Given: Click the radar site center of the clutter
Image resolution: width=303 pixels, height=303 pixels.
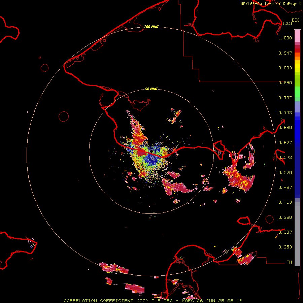Looking at the screenshot, I should pos(151,152).
